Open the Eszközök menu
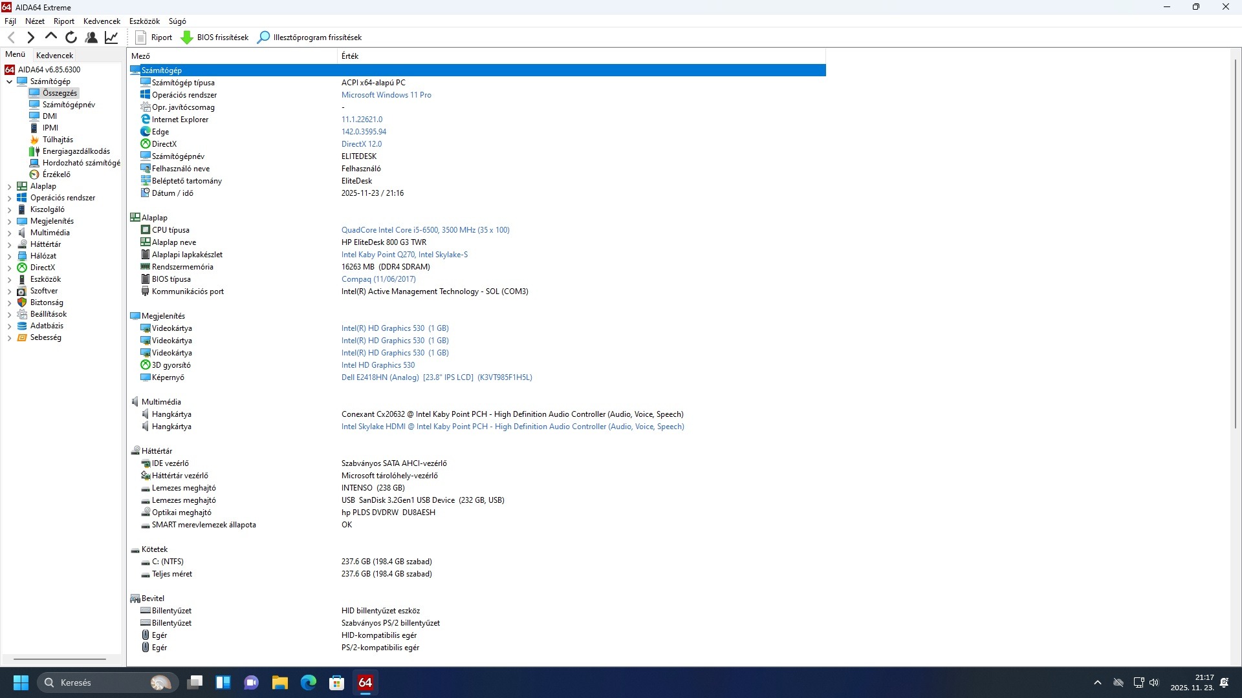The height and width of the screenshot is (698, 1242). pos(144,21)
